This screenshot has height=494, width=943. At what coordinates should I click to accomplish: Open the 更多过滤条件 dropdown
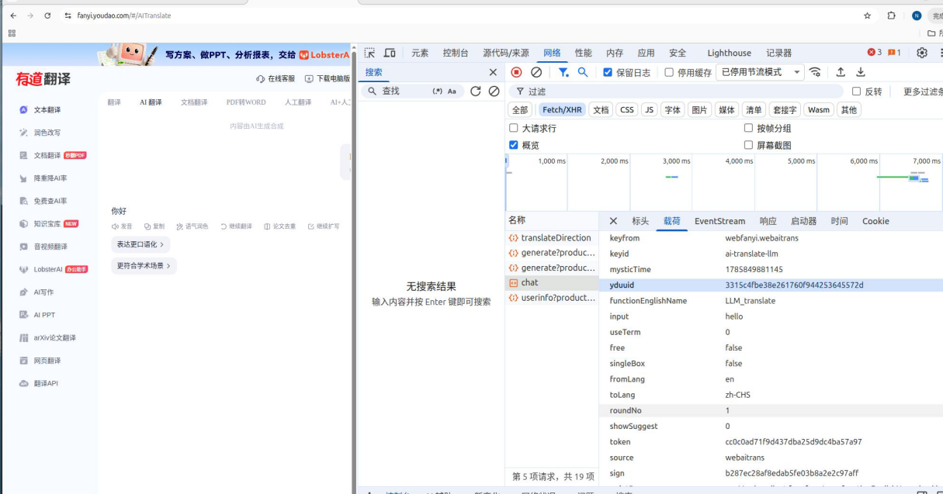[923, 92]
